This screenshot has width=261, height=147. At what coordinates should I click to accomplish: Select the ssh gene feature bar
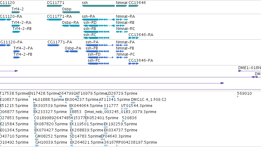98,6
